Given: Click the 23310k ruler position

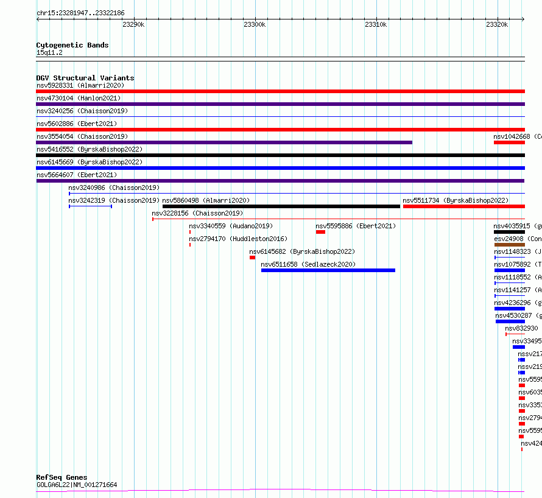Looking at the screenshot, I should [x=376, y=24].
